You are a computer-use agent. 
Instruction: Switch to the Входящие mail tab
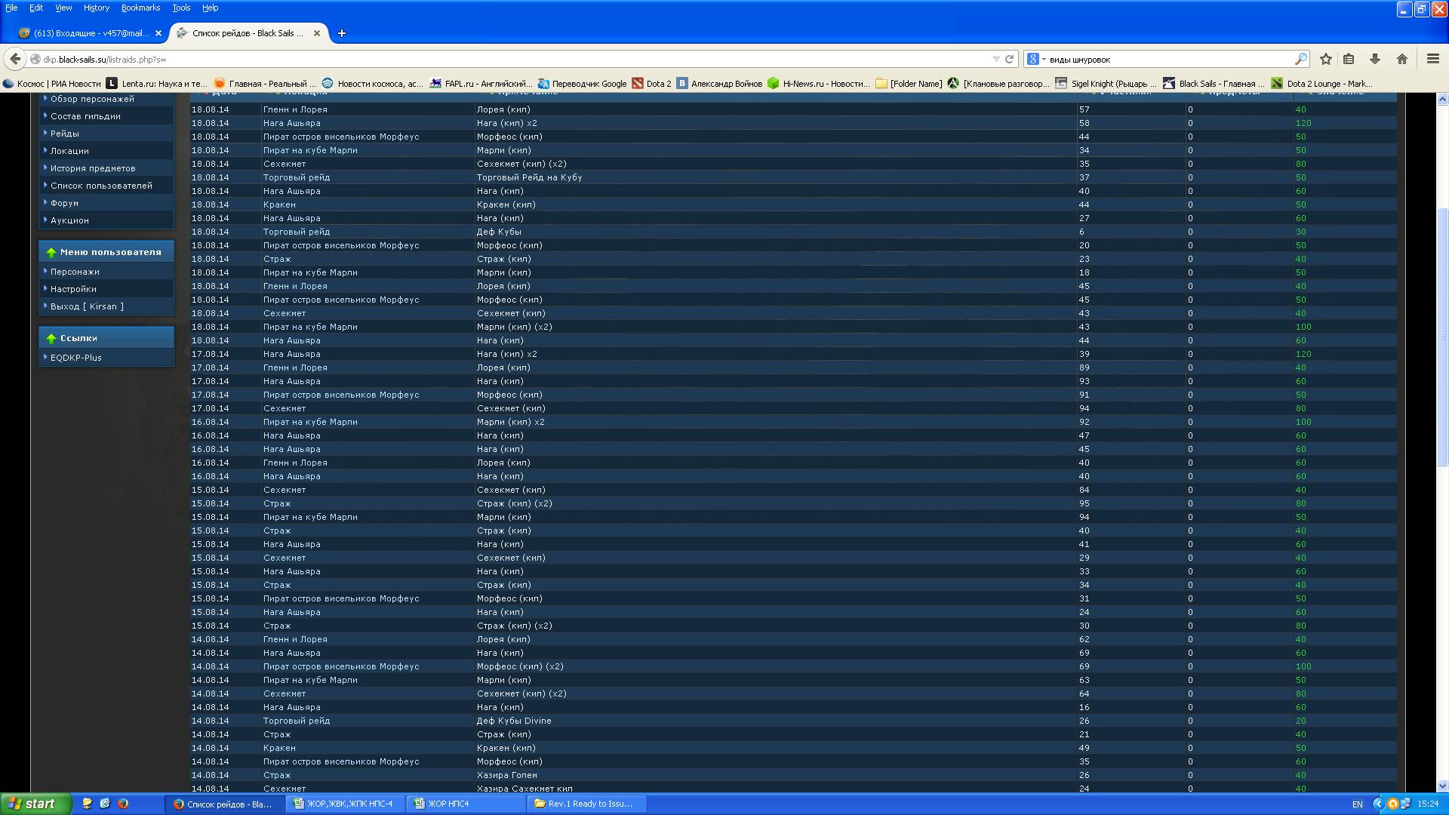(x=91, y=33)
